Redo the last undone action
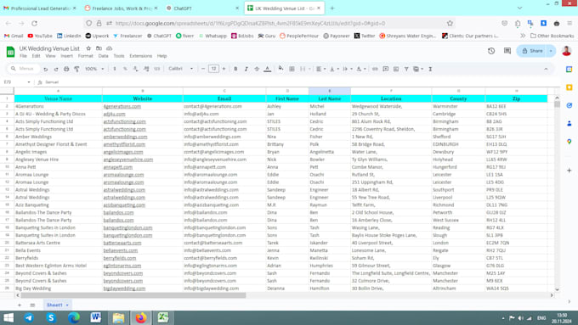Screen dimensions: 578x325 [56, 69]
